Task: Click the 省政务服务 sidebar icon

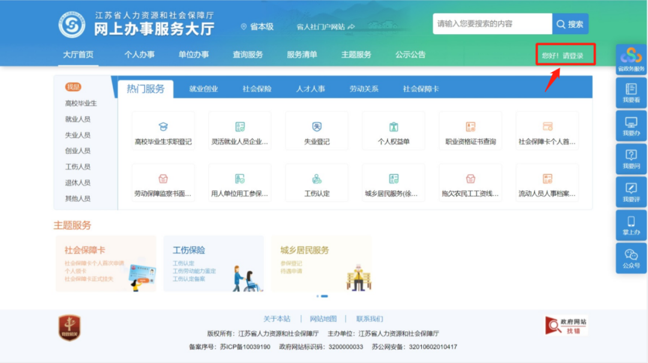Action: pos(631,60)
